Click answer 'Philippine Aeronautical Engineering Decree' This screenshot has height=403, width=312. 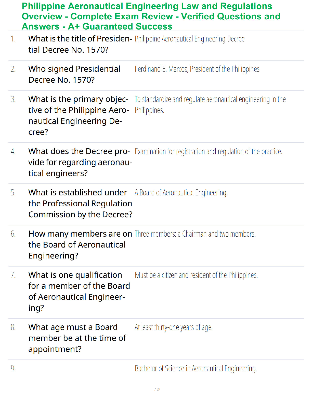190,39
